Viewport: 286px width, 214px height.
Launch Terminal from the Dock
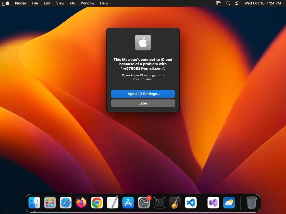coord(159,203)
